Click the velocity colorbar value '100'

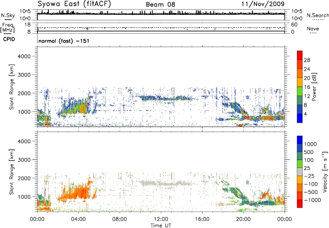tap(309, 160)
